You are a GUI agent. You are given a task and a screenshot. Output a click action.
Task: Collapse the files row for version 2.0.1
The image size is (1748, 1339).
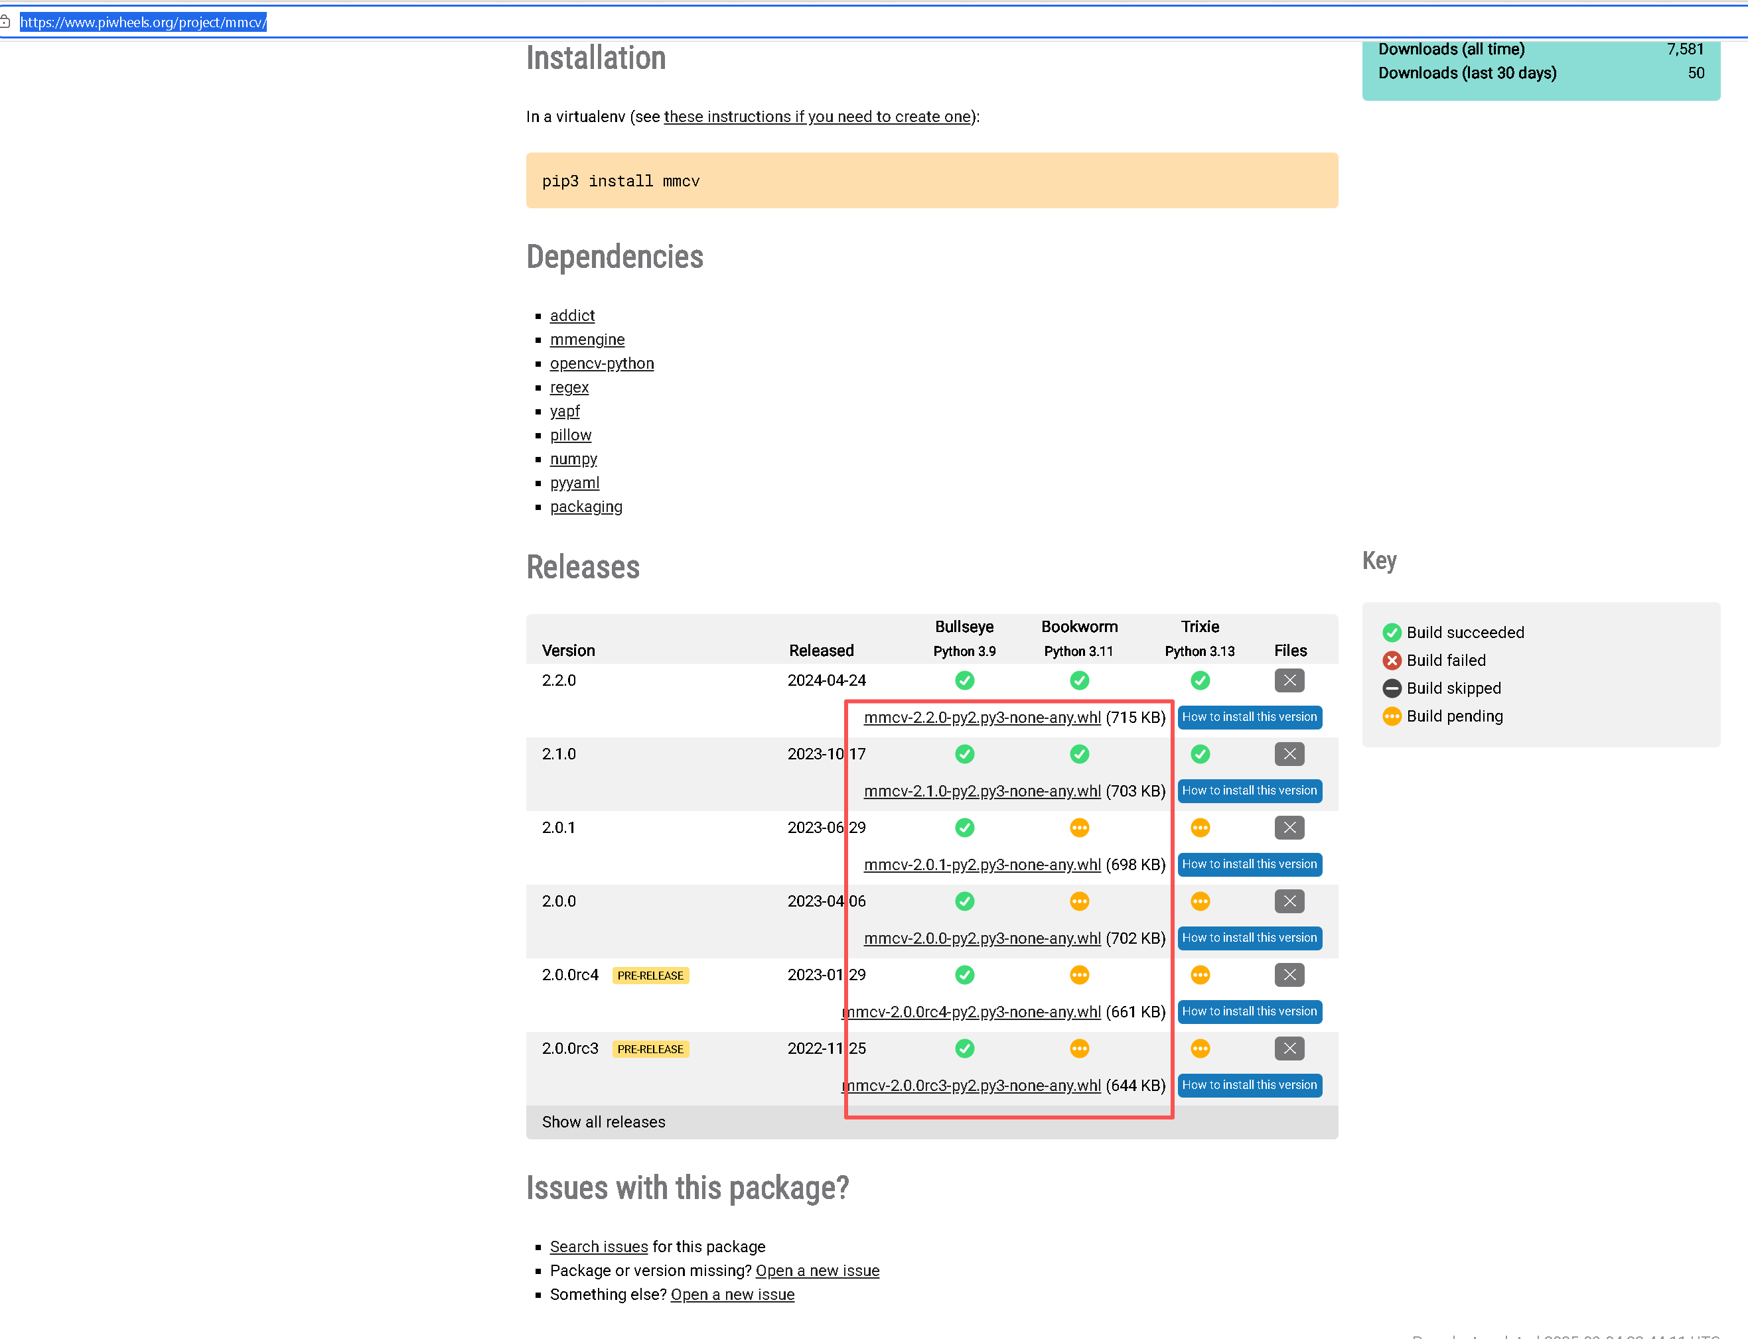tap(1289, 828)
